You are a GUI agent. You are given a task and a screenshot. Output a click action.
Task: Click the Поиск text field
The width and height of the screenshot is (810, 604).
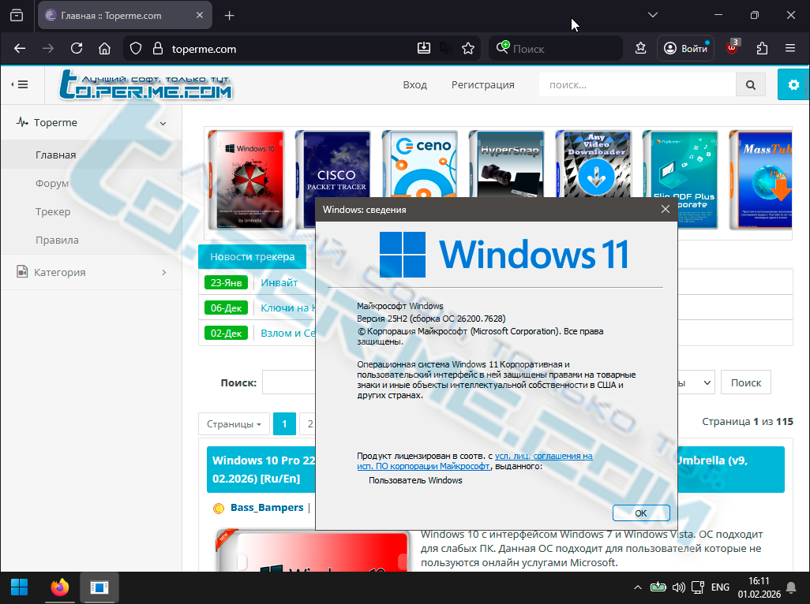click(x=288, y=382)
